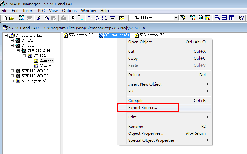The height and width of the screenshot is (154, 247).
Task: Open the Help menu
Action: tap(104, 11)
